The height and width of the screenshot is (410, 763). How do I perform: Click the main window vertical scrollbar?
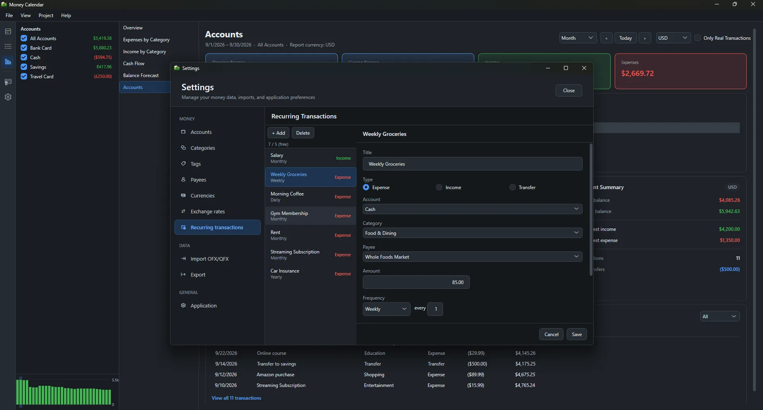click(755, 210)
